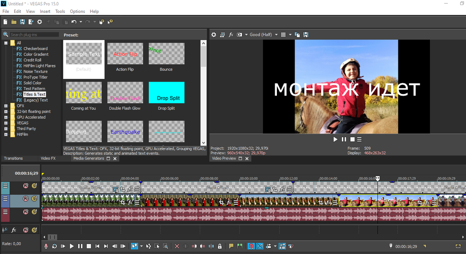Select the Normal edit tool
The width and height of the screenshot is (466, 254).
134,246
